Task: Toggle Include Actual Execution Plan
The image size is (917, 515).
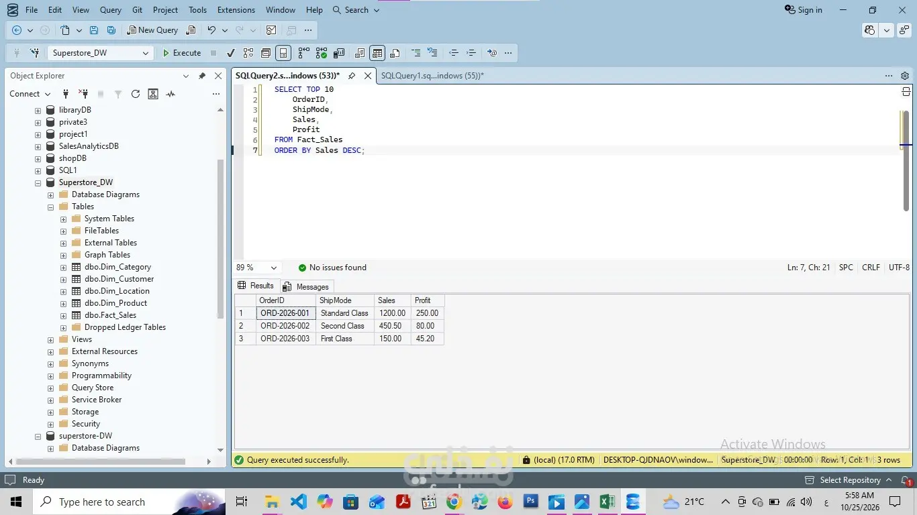Action: 303,53
